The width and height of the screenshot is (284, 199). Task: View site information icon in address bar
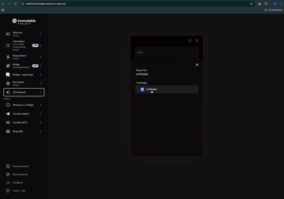22,4
